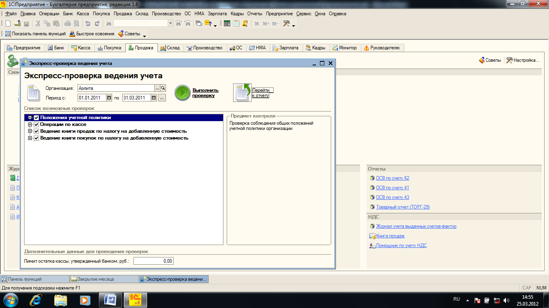This screenshot has width=549, height=308.
Task: Open the calculator toolbar icon
Action: [x=227, y=24]
